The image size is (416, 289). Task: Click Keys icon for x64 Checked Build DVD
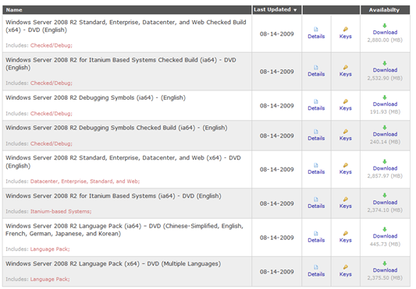pos(346,29)
